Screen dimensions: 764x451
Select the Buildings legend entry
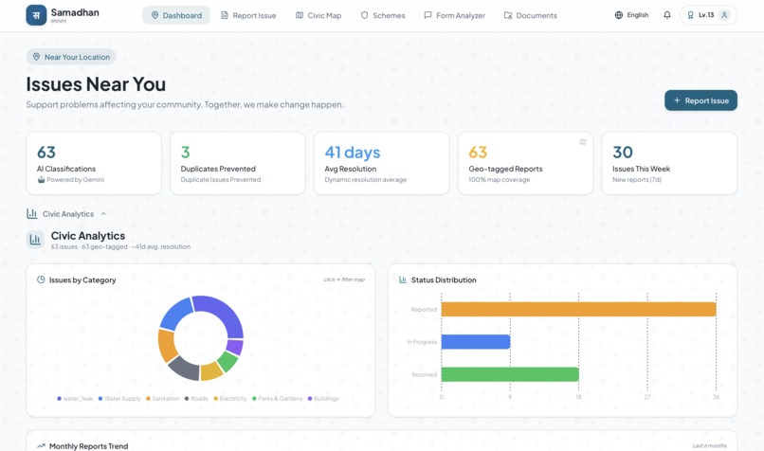click(x=323, y=398)
